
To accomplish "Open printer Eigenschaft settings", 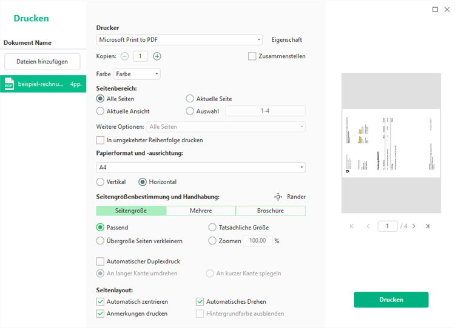I will click(x=287, y=40).
